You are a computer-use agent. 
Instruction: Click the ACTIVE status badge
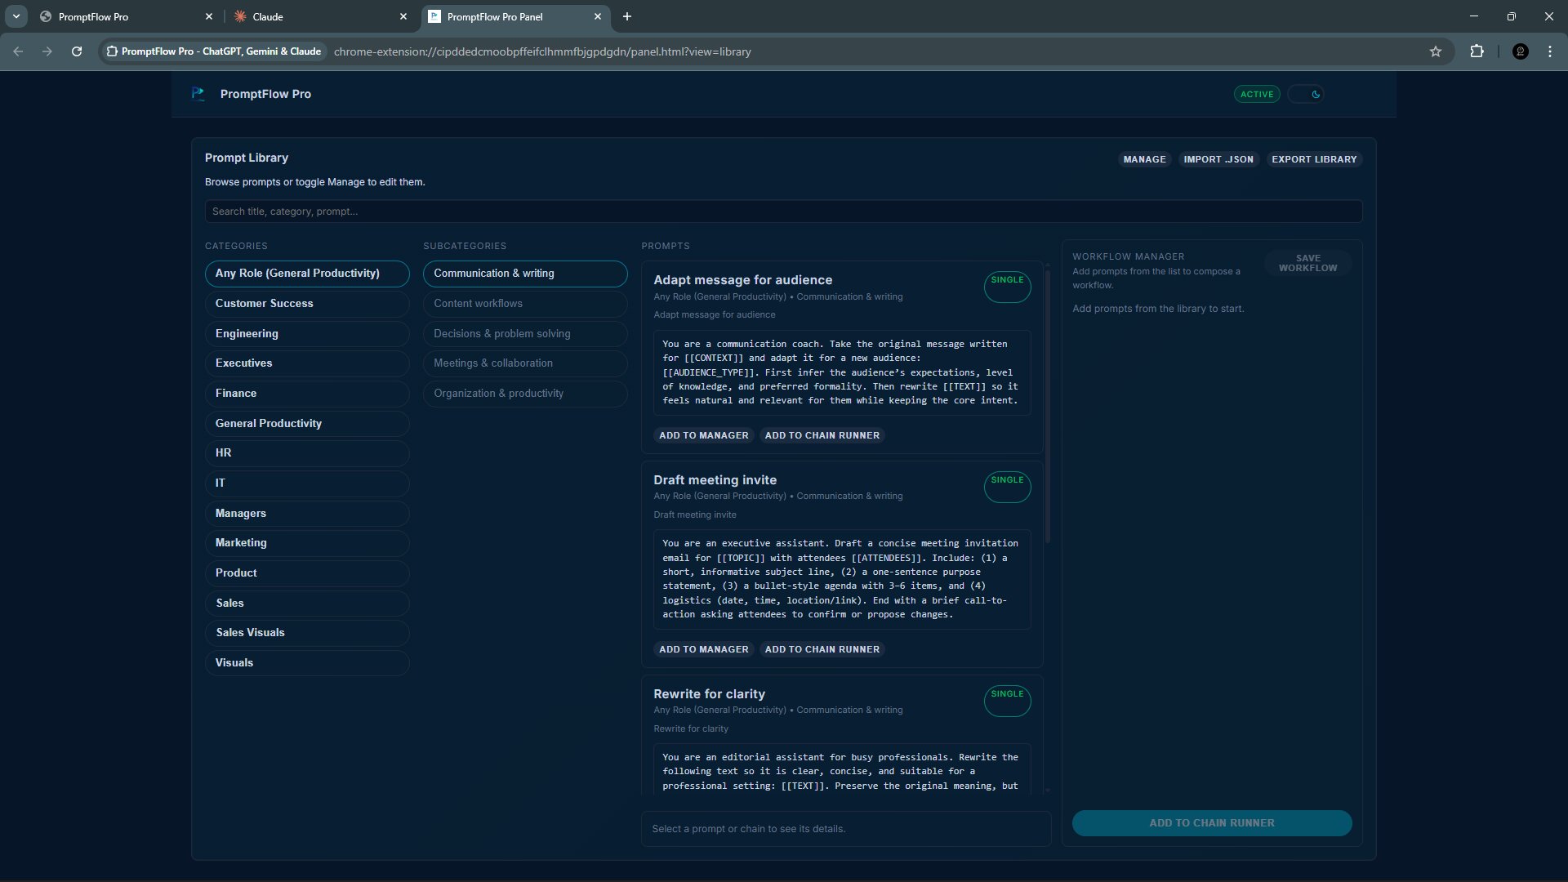tap(1257, 94)
